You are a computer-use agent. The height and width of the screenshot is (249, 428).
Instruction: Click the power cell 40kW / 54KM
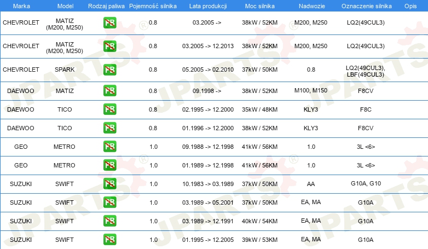pos(259,221)
